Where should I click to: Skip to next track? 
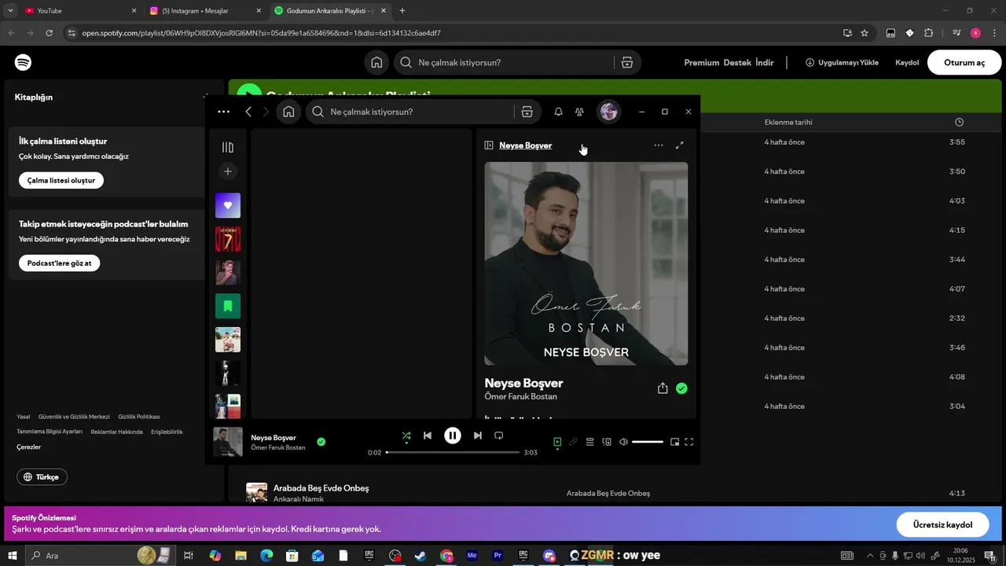point(477,436)
